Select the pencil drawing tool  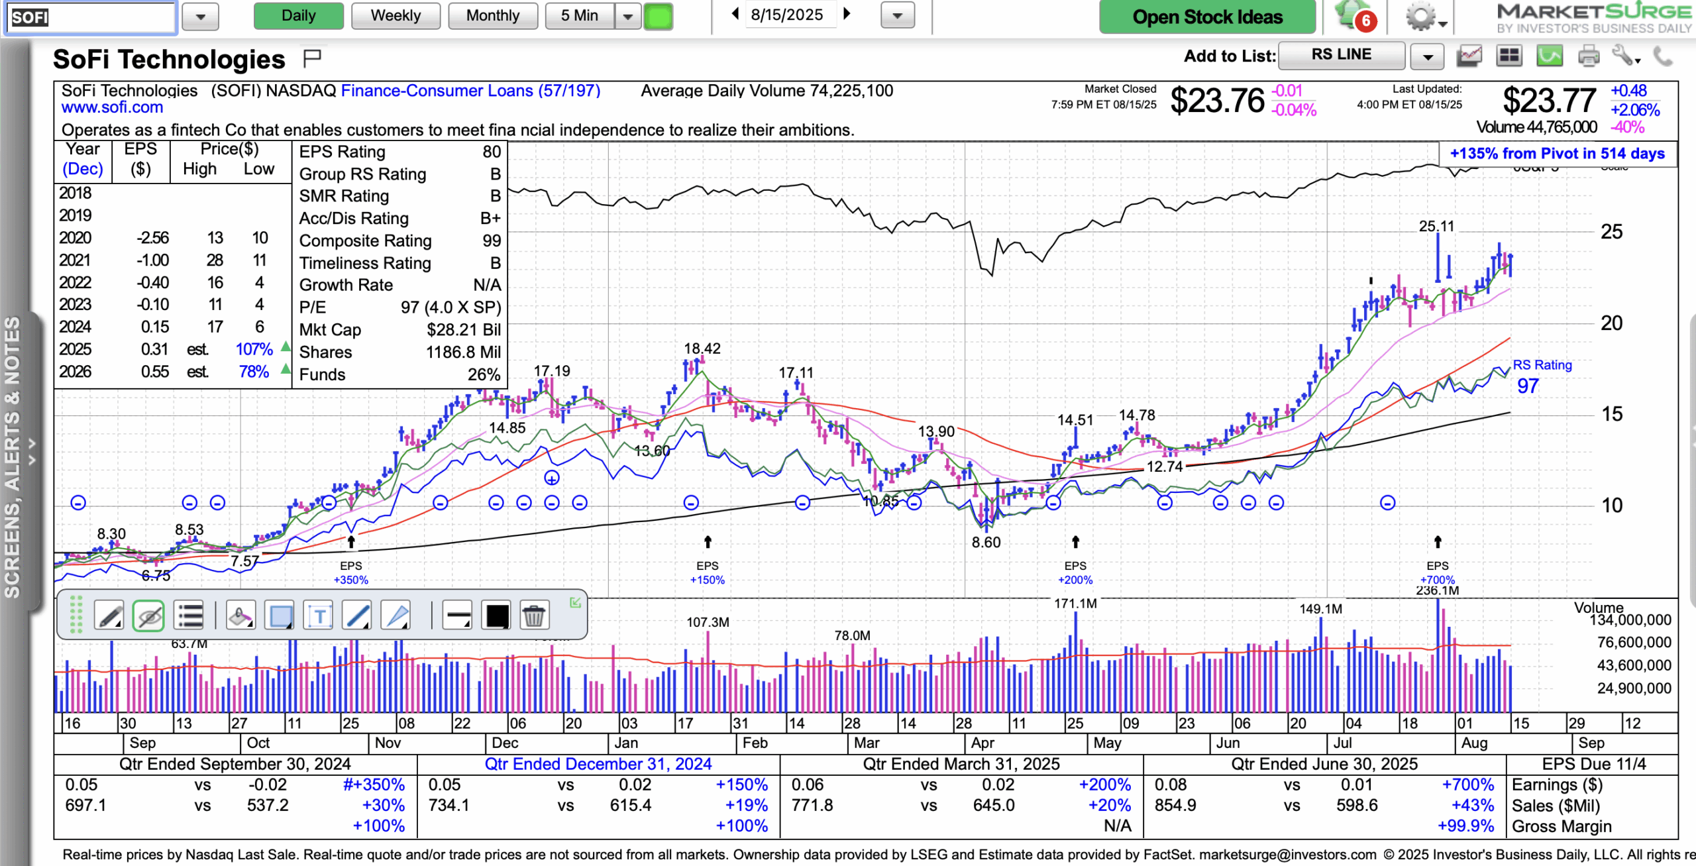click(109, 616)
